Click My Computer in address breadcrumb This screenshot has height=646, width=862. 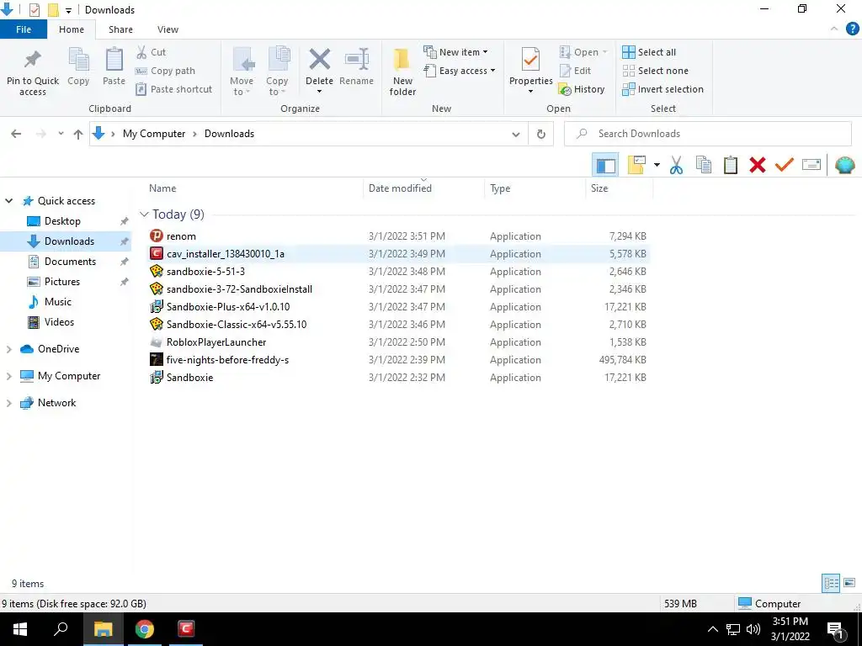pyautogui.click(x=154, y=134)
